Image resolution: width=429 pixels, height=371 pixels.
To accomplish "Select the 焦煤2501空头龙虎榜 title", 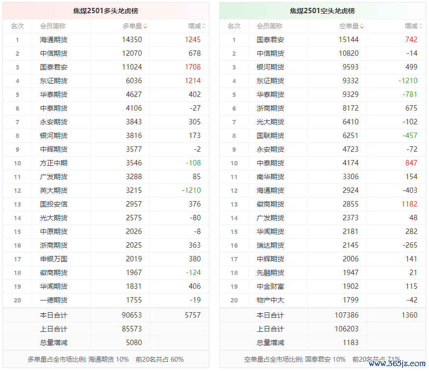I will coord(322,11).
